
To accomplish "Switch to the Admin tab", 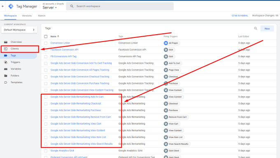I will click(x=42, y=16).
